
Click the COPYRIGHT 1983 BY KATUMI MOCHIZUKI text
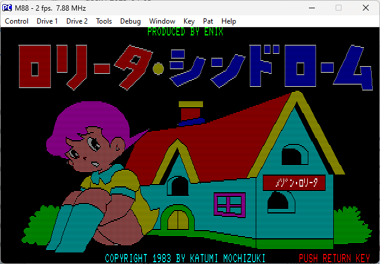click(185, 258)
